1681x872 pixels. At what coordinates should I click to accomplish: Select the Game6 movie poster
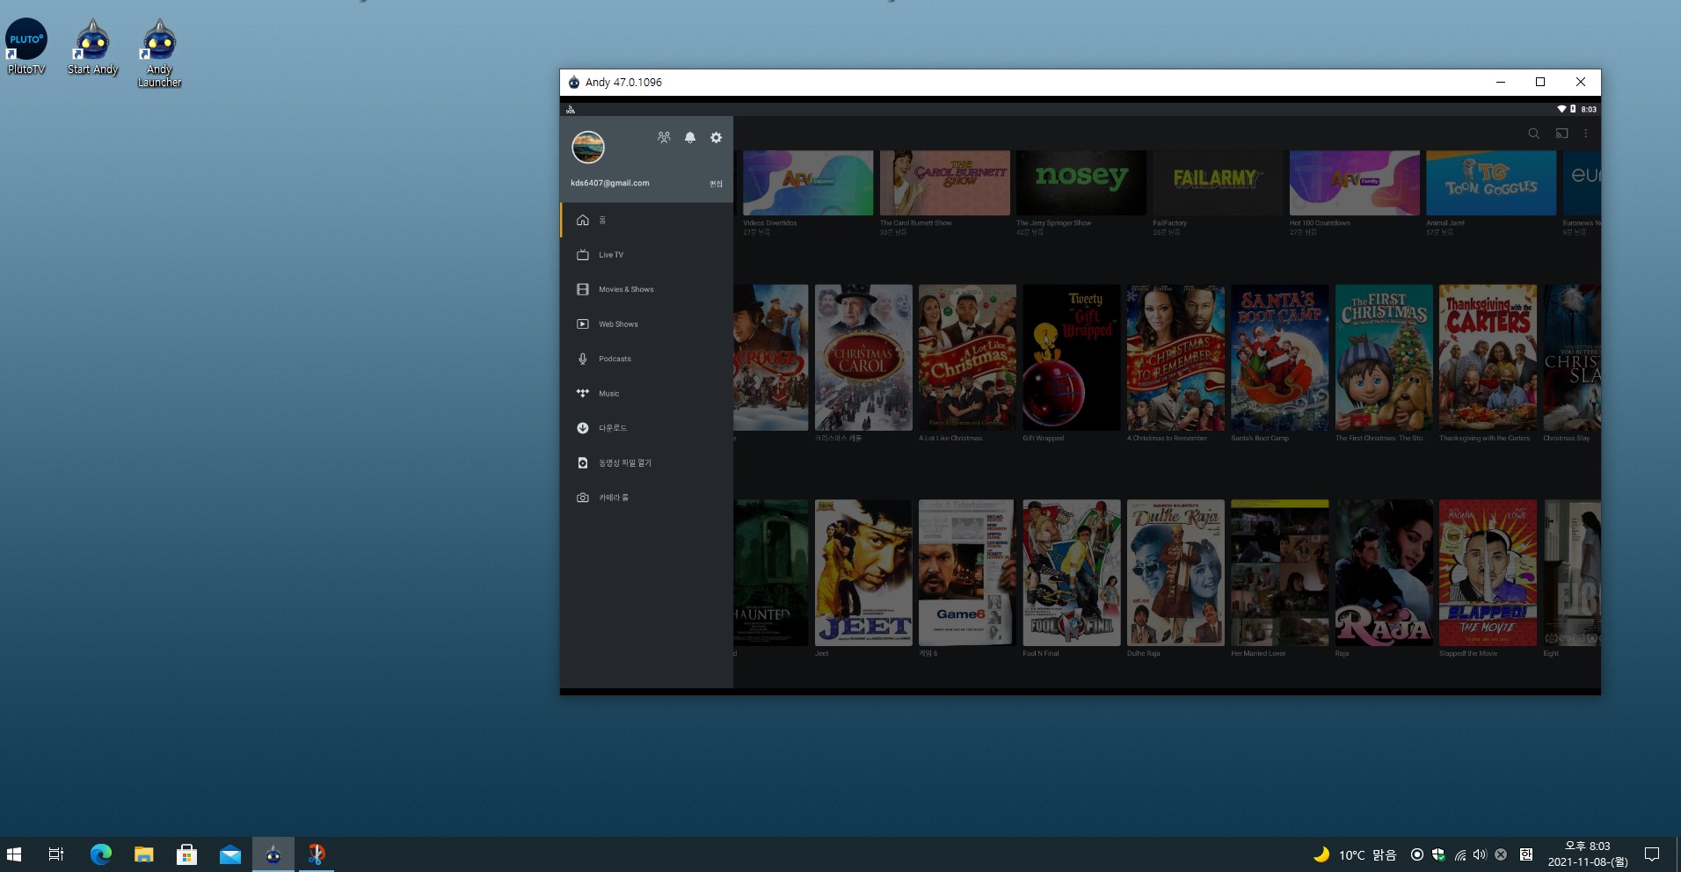[x=967, y=572]
